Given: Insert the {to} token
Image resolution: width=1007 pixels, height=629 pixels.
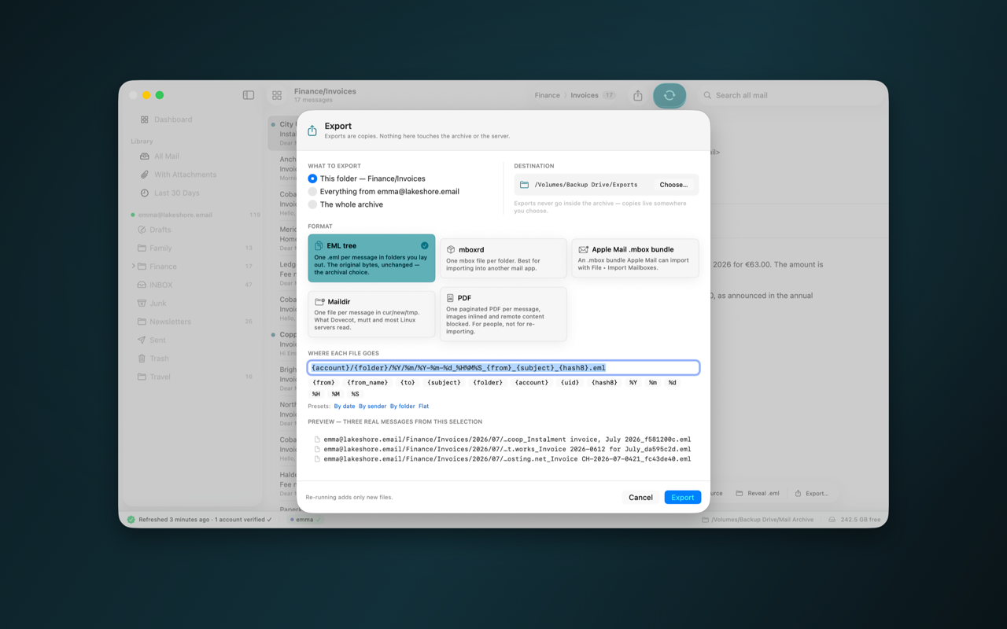Looking at the screenshot, I should click(408, 383).
